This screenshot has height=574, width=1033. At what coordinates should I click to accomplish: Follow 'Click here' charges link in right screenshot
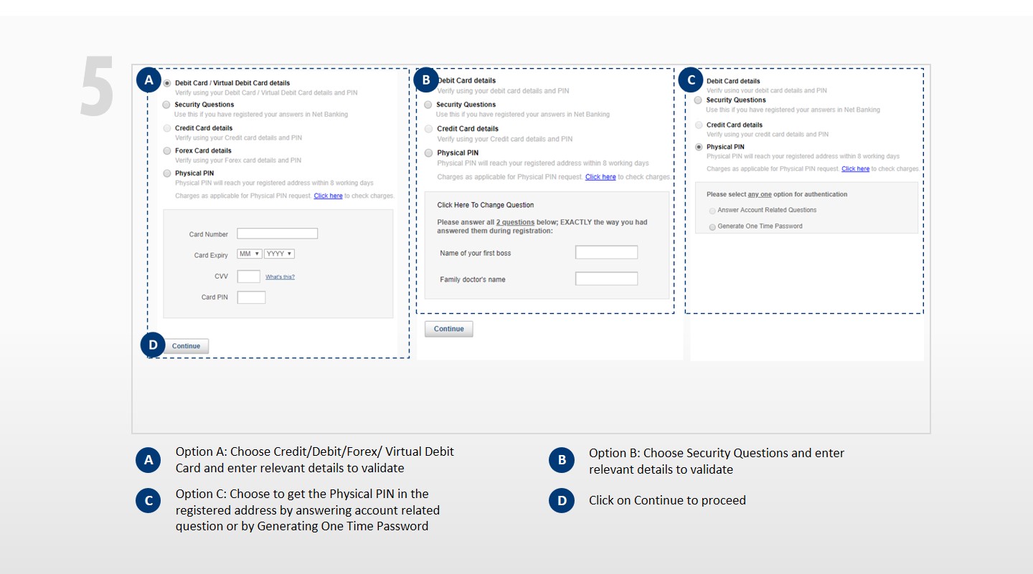coord(855,169)
